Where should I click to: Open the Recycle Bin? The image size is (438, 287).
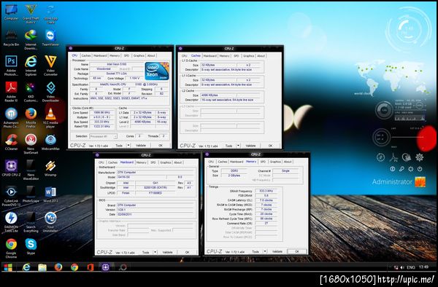(x=11, y=38)
